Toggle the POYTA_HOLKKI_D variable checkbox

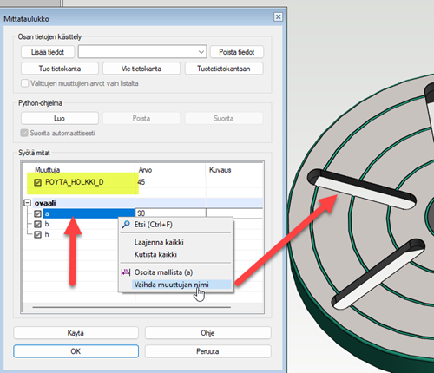[37, 182]
